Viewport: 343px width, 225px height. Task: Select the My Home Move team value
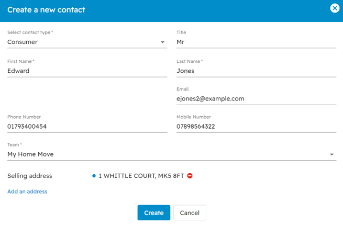click(x=30, y=154)
